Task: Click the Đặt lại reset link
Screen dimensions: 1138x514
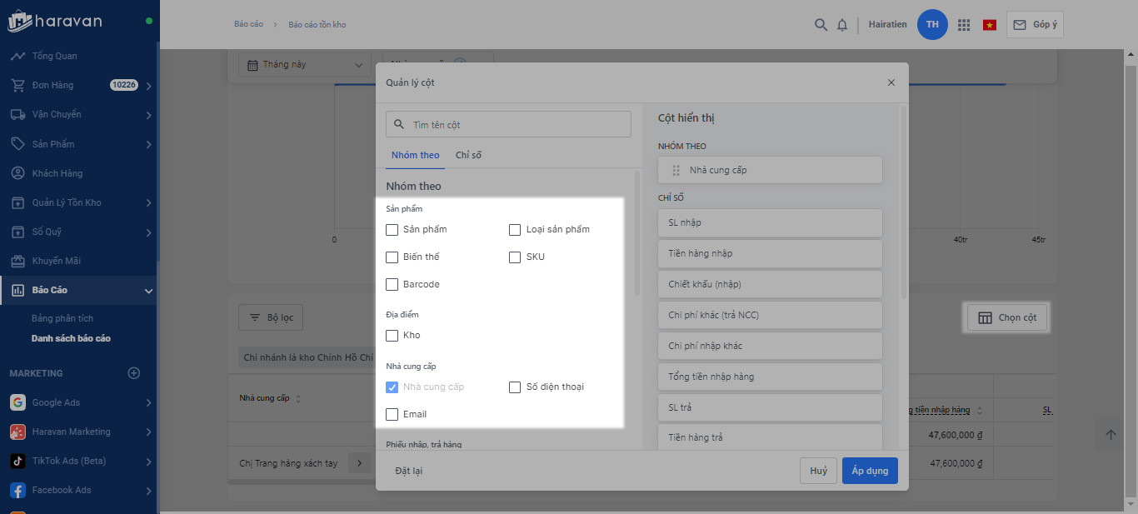Action: tap(408, 471)
